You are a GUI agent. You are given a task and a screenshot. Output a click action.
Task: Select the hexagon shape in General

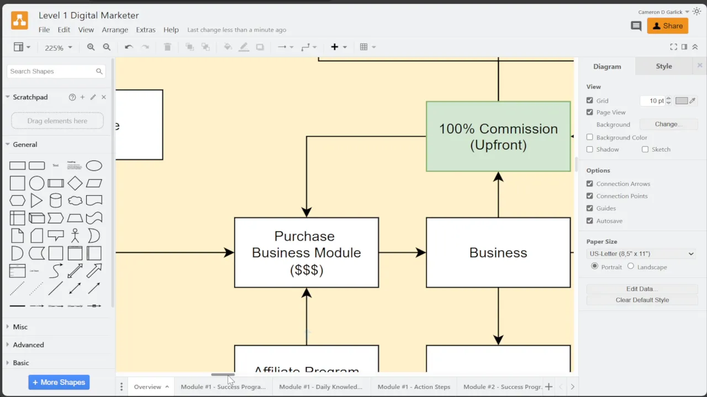tap(18, 200)
